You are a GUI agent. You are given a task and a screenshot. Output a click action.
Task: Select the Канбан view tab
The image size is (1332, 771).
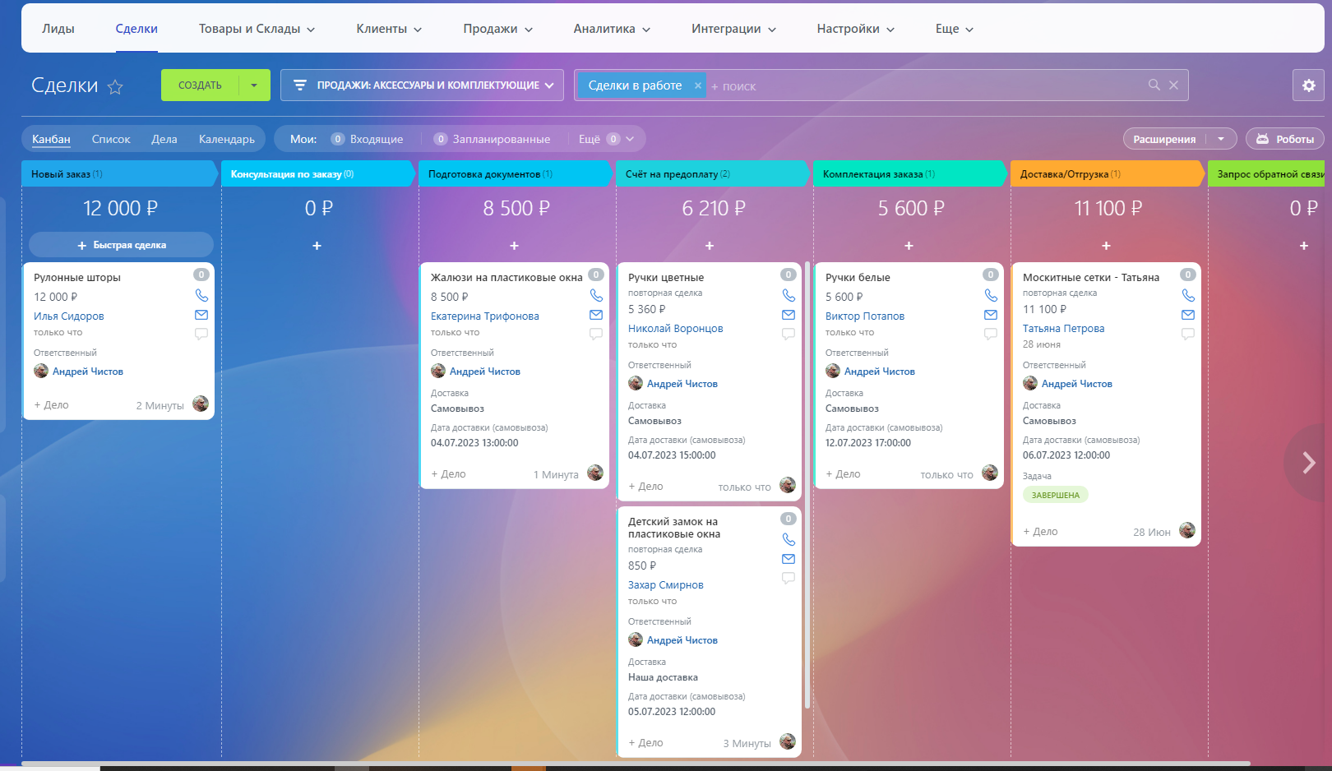click(x=51, y=139)
